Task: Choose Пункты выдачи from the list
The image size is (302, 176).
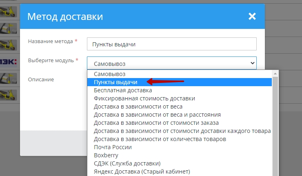Action: point(115,82)
